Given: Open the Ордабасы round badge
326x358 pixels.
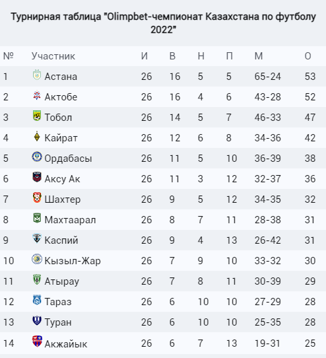Looking at the screenshot, I should click(x=37, y=157).
